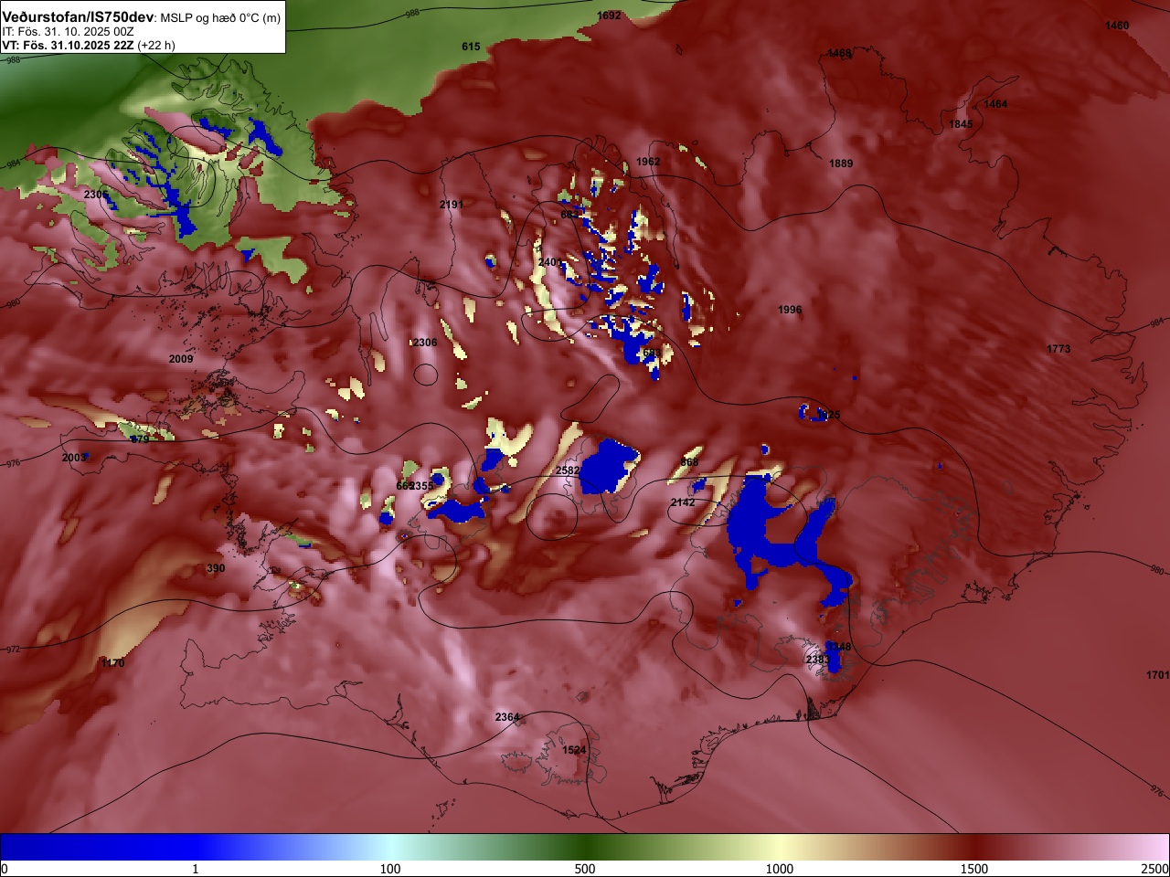This screenshot has width=1170, height=877.
Task: Click the Veðurstofan/IS750dev title text
Action: pos(79,17)
